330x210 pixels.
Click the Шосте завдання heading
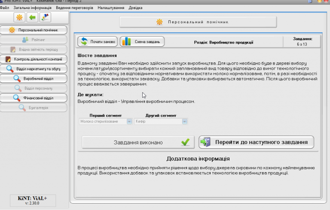97,56
